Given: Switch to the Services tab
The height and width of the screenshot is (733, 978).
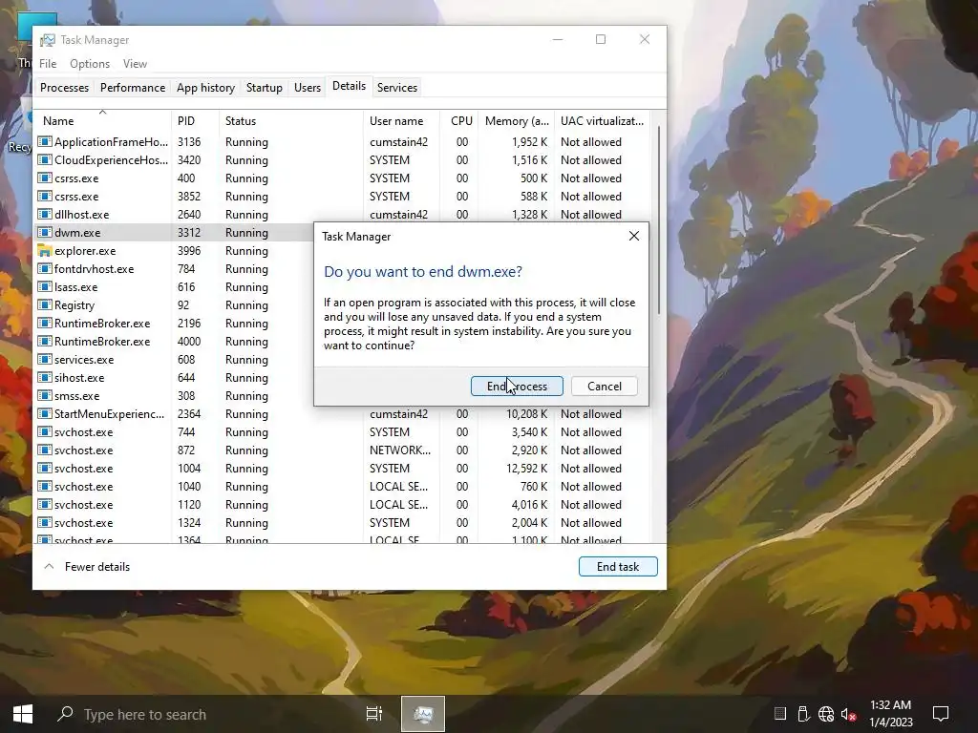Looking at the screenshot, I should pyautogui.click(x=397, y=87).
